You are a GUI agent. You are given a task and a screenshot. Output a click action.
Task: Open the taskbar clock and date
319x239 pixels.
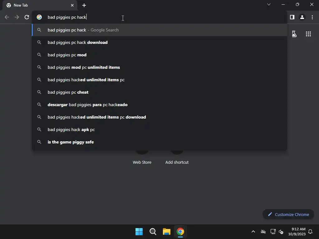(x=297, y=232)
